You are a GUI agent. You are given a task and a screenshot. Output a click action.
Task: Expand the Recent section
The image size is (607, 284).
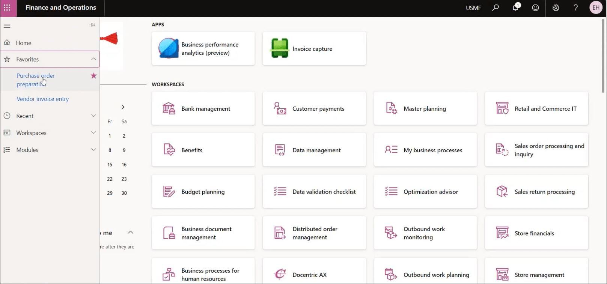click(93, 116)
